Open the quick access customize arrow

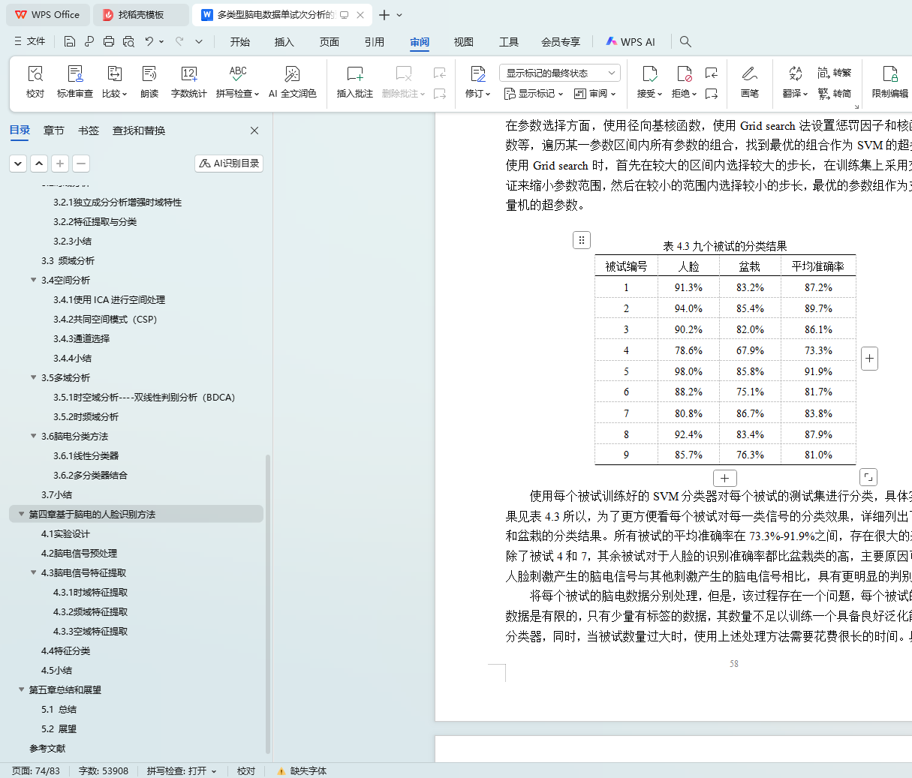click(199, 41)
